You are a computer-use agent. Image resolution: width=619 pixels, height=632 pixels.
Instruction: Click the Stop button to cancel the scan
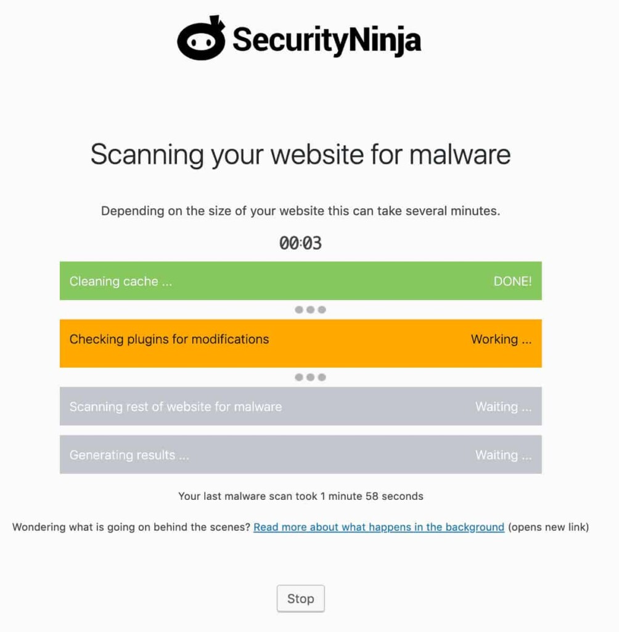coord(300,598)
